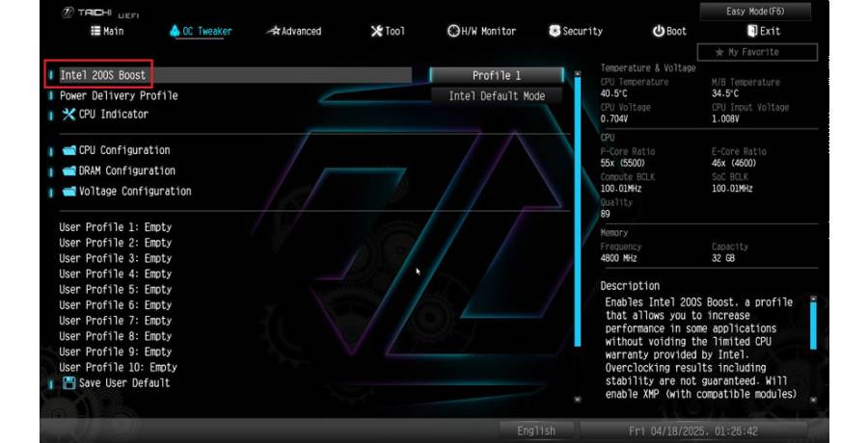
Task: Click the main list scrollbar
Action: [578, 213]
